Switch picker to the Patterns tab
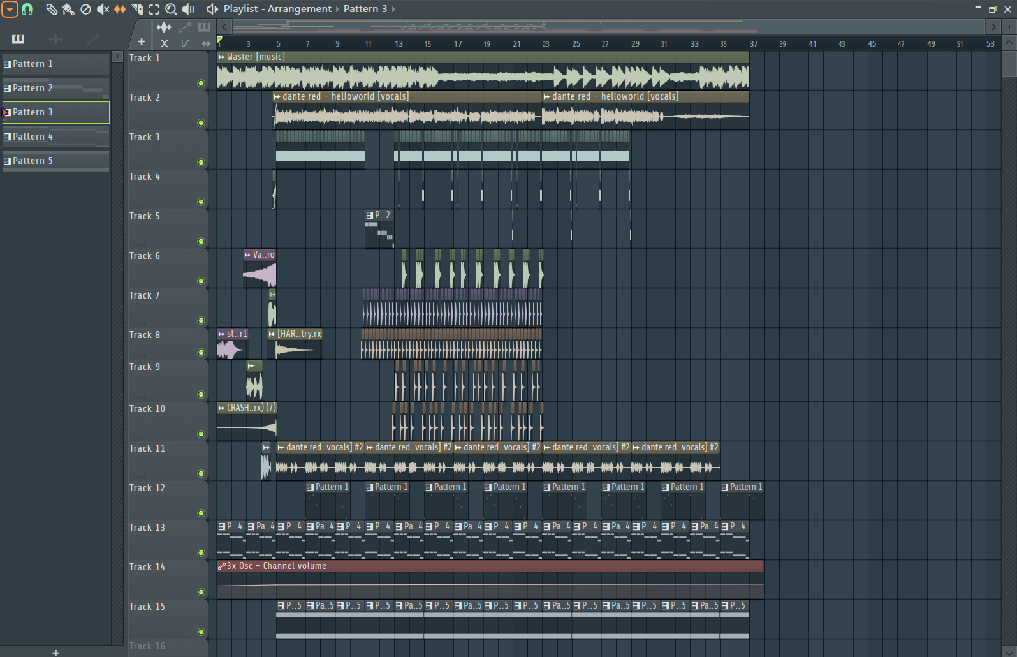The image size is (1017, 657). pos(18,40)
